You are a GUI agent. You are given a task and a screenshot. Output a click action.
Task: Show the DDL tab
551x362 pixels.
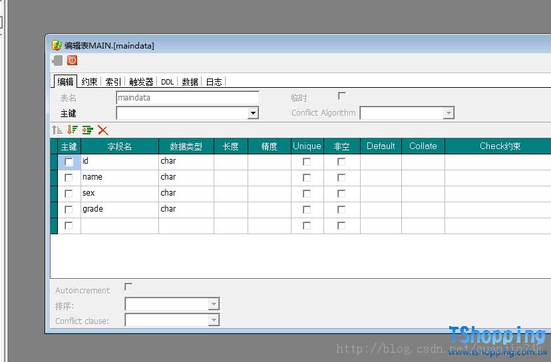pos(167,82)
